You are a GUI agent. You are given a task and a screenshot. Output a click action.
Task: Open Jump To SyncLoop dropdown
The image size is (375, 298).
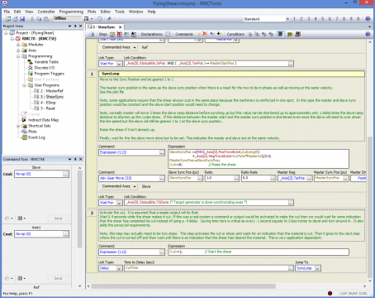pyautogui.click(x=318, y=268)
